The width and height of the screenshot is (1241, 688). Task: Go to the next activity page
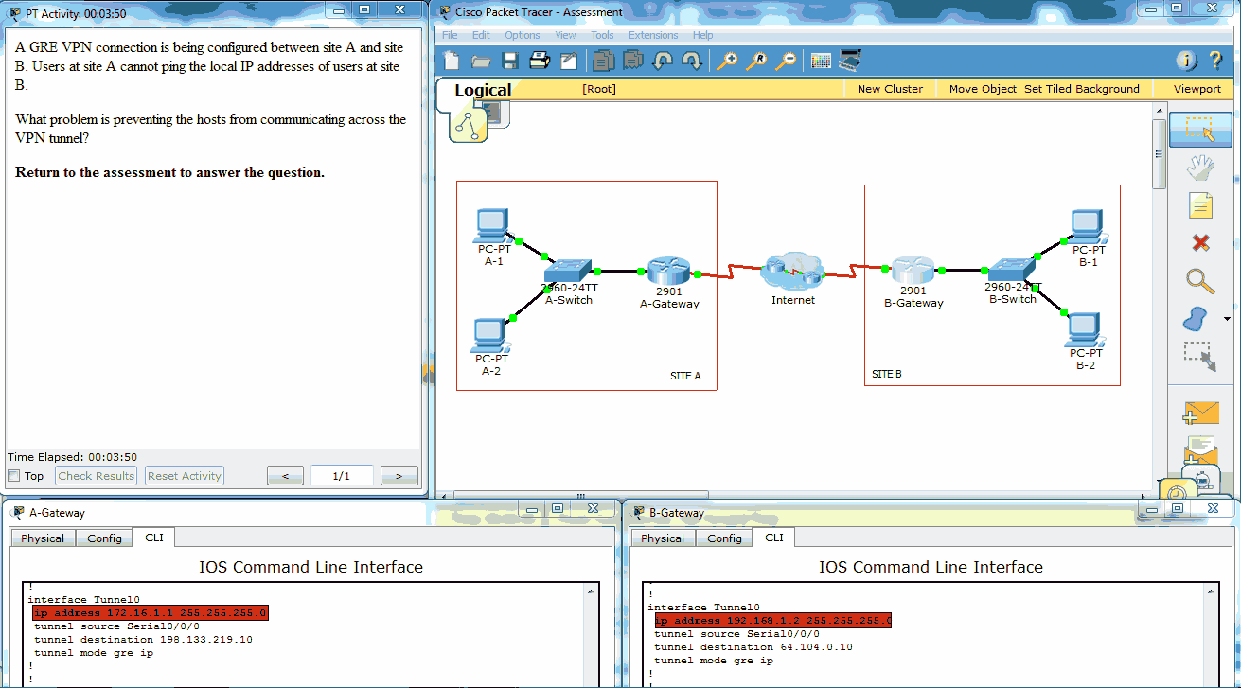point(399,476)
